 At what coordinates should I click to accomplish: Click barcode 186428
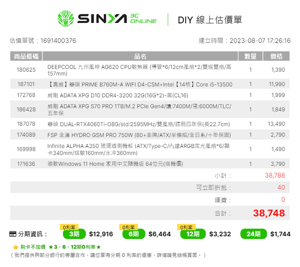coord(26,109)
